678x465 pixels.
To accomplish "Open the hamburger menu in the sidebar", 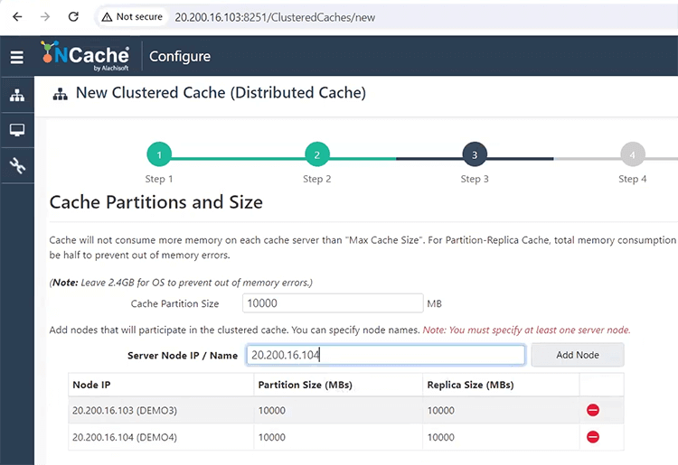I will point(17,57).
